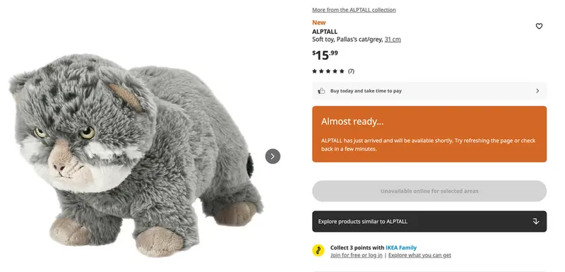Open the star rating reviews
The image size is (565, 272).
[328, 71]
